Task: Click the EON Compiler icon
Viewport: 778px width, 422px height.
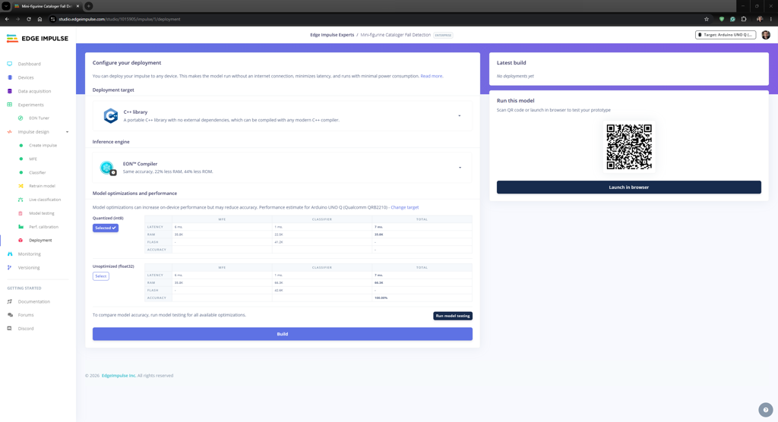Action: [x=107, y=168]
